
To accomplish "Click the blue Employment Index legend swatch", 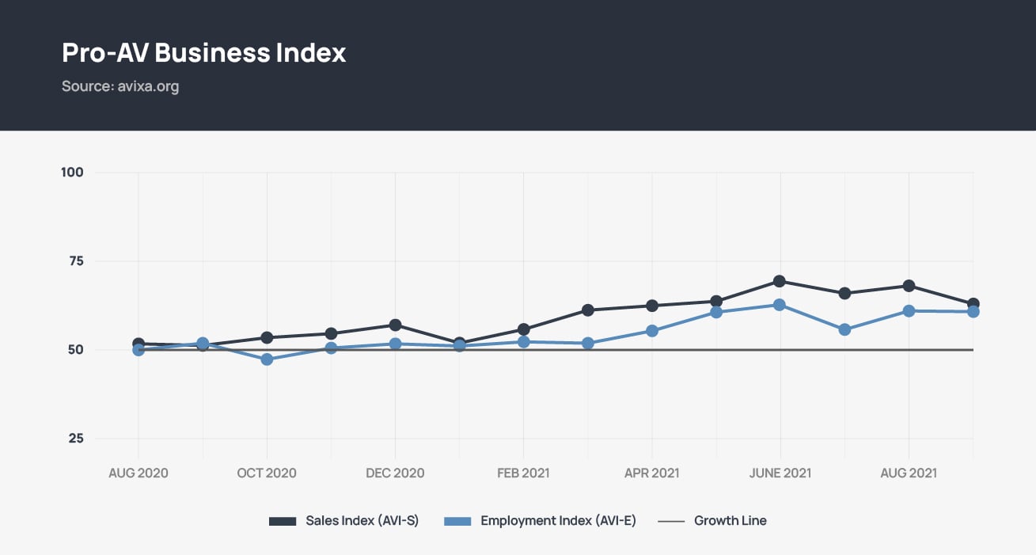I will click(457, 521).
